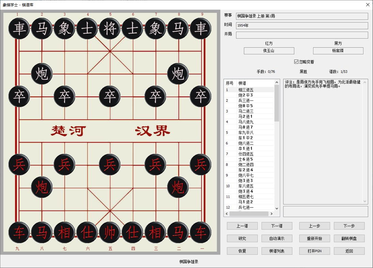Click the 下一步 button to advance a move
Viewport: 373px width, 268px height.
[x=349, y=225]
